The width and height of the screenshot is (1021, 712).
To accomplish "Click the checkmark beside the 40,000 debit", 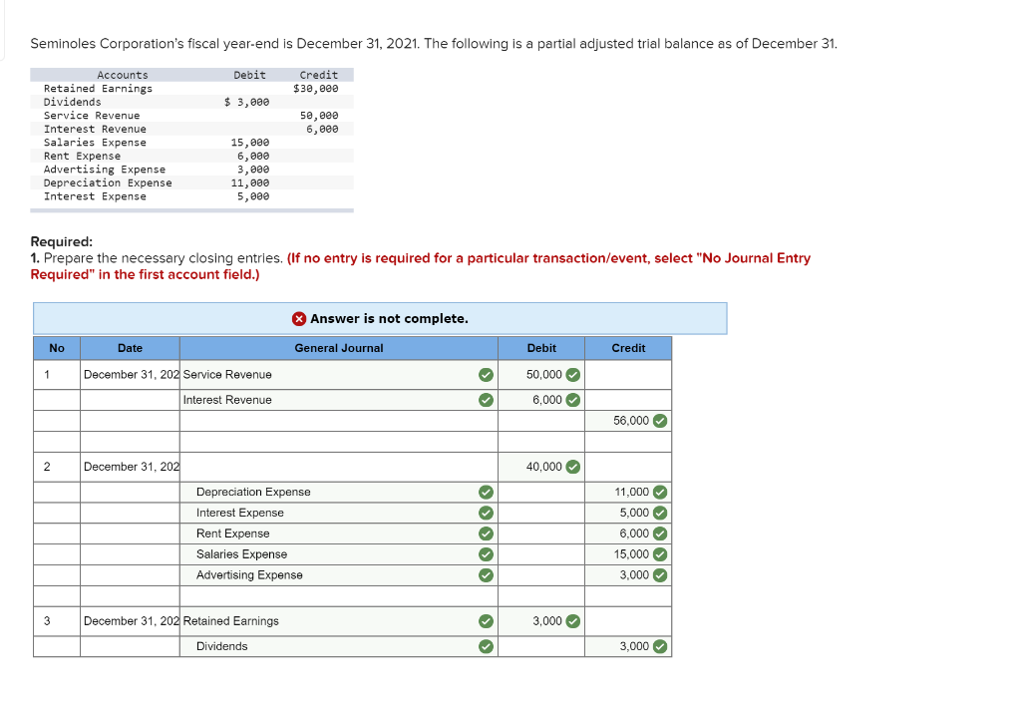I will (570, 466).
